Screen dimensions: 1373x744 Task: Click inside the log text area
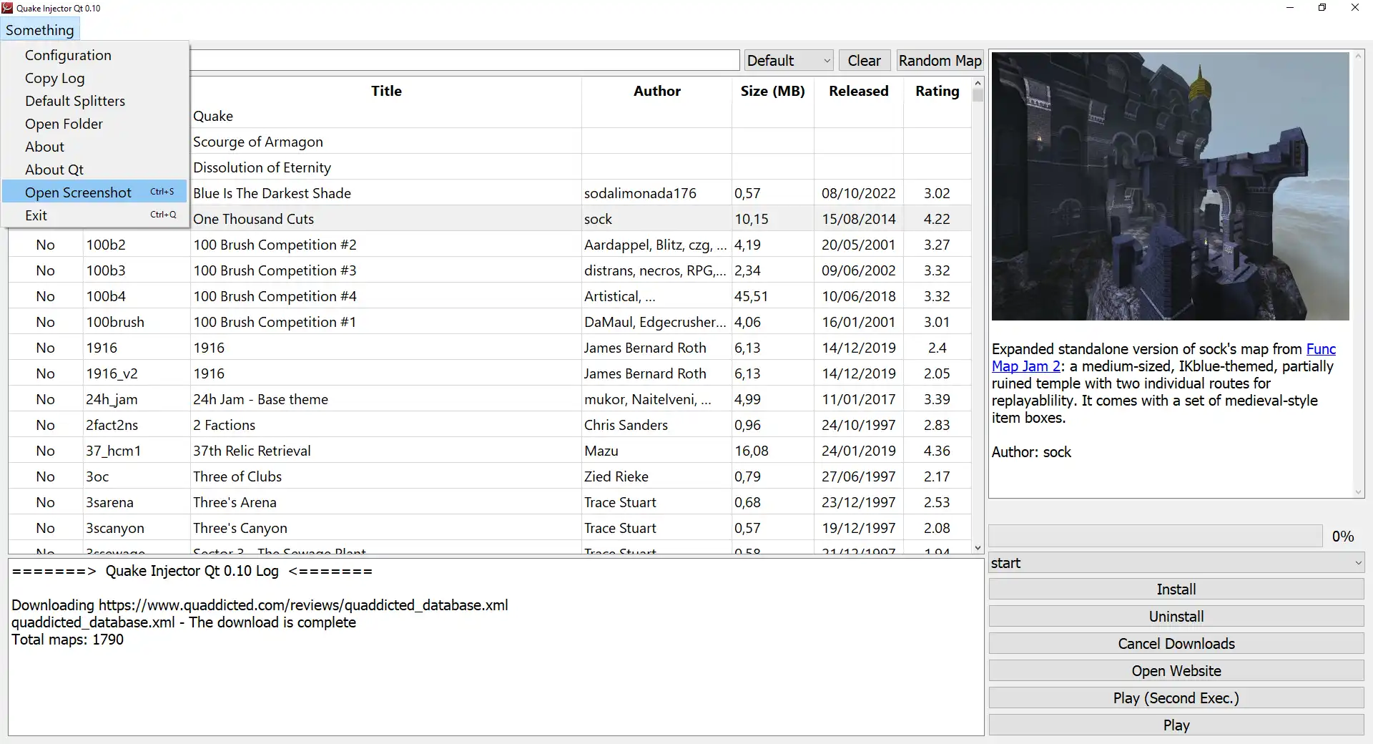point(496,647)
